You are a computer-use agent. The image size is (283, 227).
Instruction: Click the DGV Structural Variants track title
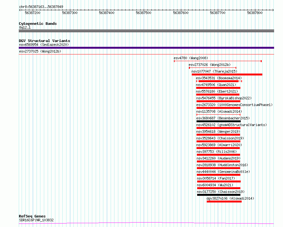(45, 41)
